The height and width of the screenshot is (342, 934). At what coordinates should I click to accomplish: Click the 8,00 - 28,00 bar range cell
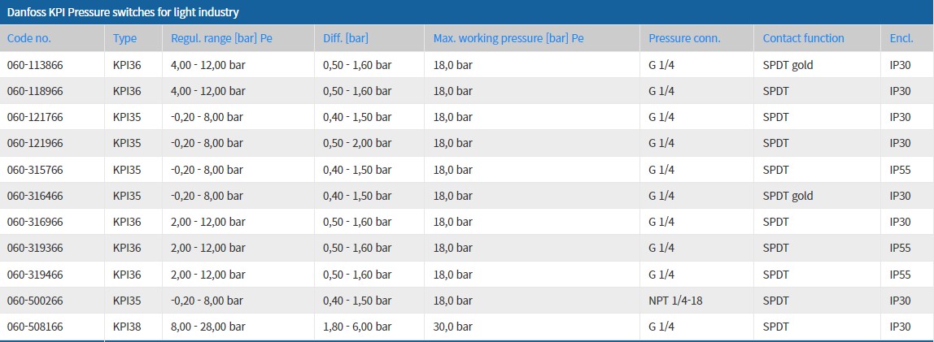[x=208, y=327]
